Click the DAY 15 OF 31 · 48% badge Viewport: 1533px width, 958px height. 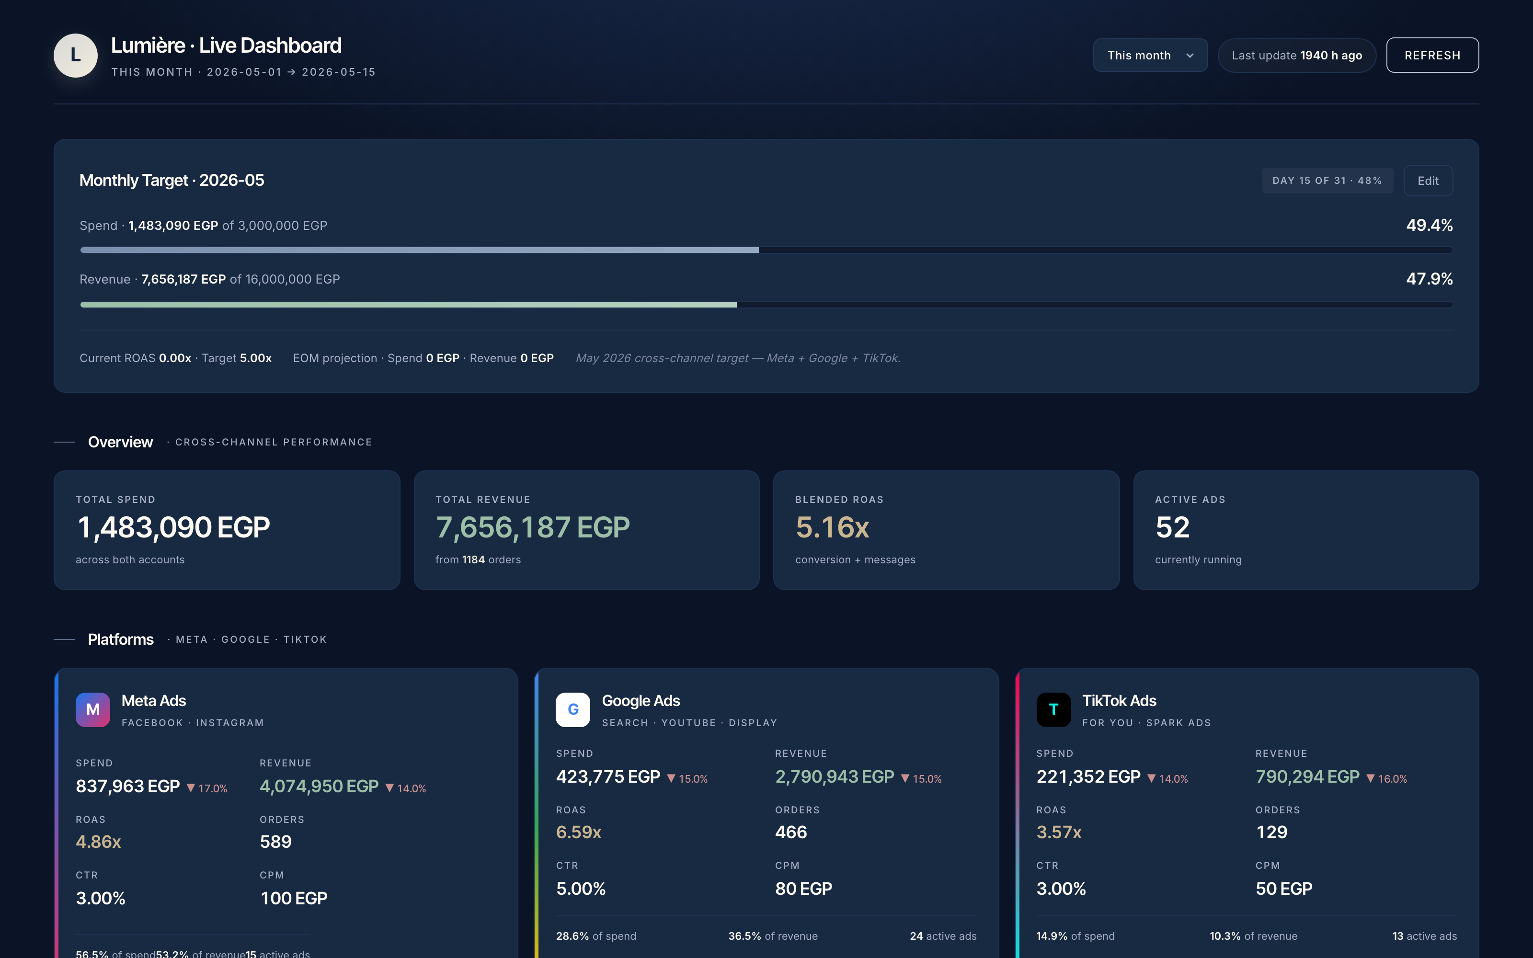[1327, 181]
